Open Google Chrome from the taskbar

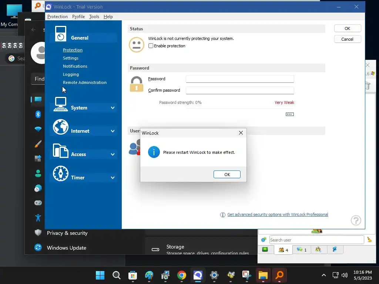[x=181, y=275]
